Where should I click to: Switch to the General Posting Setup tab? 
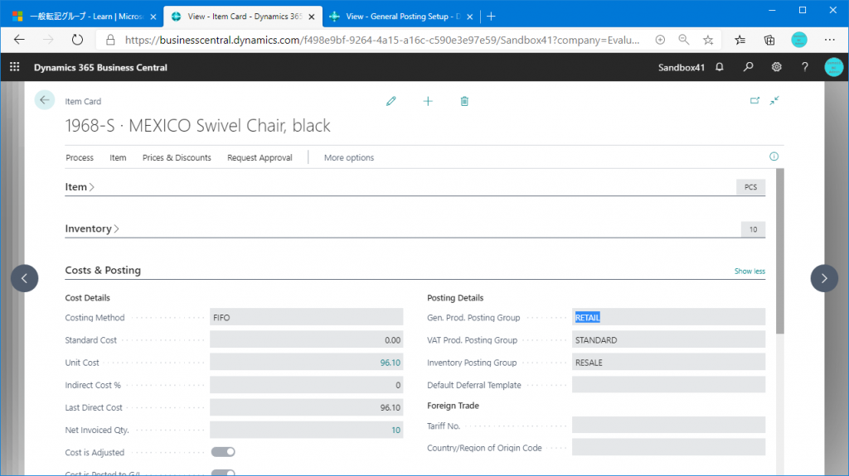(402, 17)
